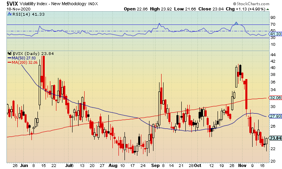
Task: Click the RSI indicator mountain icon
Action: 10,14
